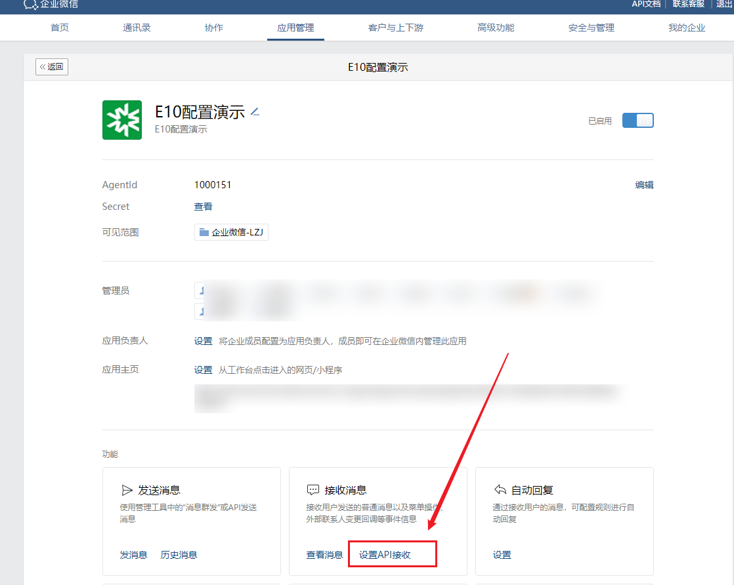Click the 发消息 link
The image size is (734, 585).
(133, 555)
